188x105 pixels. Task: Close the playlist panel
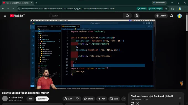point(180,98)
